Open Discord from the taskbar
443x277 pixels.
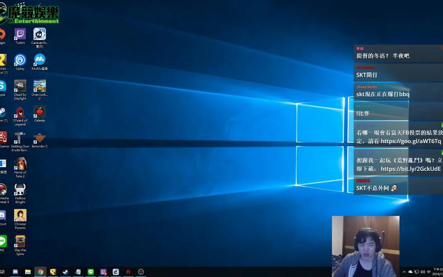(15, 272)
